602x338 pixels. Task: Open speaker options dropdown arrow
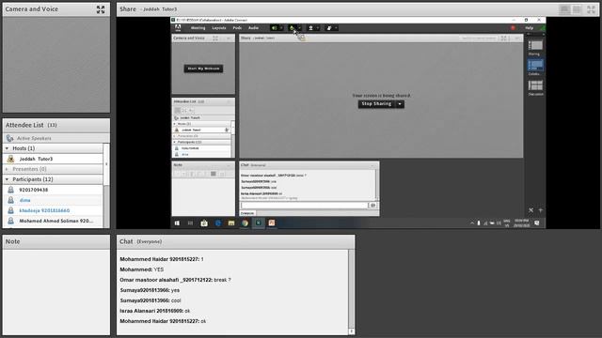(281, 28)
